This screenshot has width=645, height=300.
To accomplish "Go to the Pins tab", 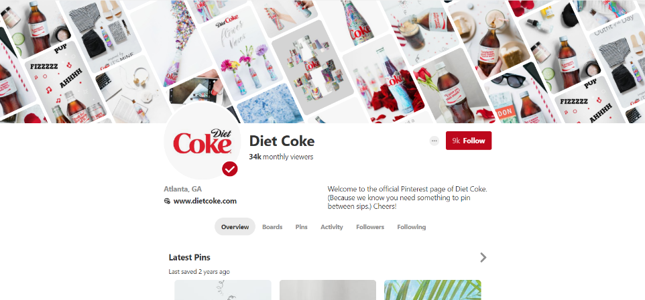I will pyautogui.click(x=301, y=227).
